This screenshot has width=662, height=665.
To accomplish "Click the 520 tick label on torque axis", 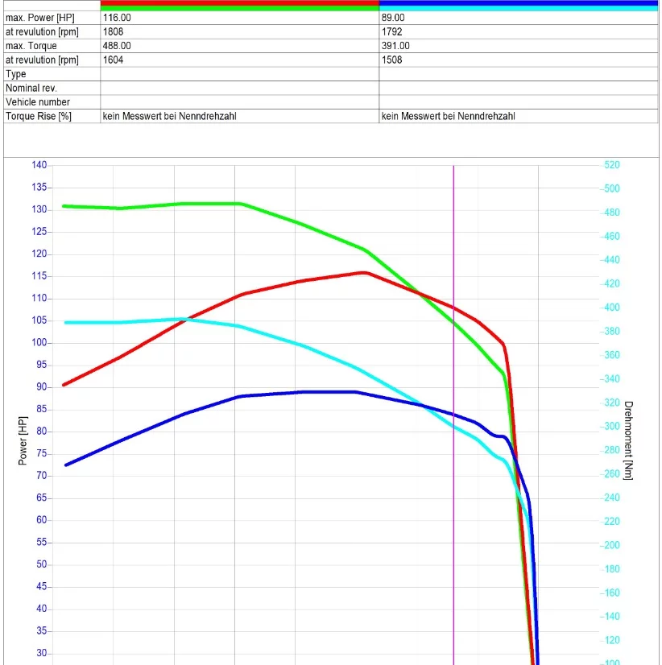I will click(612, 165).
